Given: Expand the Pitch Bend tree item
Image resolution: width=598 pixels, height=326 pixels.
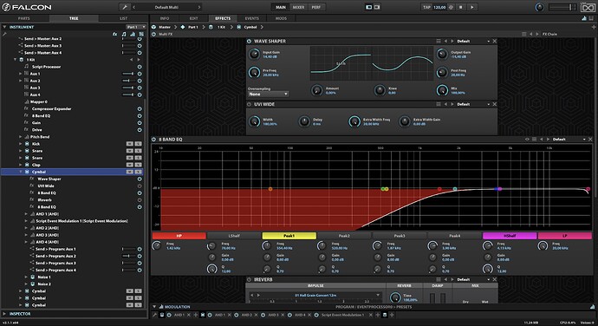Looking at the screenshot, I should point(21,137).
